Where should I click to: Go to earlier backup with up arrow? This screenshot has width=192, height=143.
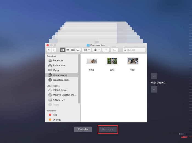pyautogui.click(x=154, y=76)
